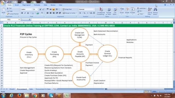This screenshot has width=175, height=98.
Task: Activate the Format Painter brush
Action: pos(13,14)
